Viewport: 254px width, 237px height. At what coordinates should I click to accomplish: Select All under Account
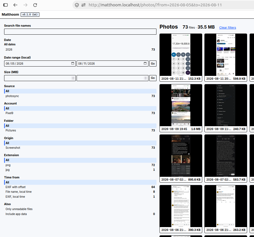tap(80, 109)
